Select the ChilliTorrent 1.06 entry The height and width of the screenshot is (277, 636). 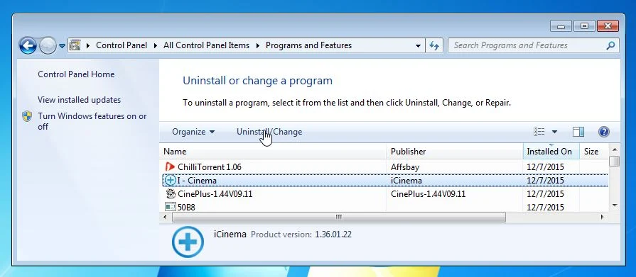click(x=210, y=166)
